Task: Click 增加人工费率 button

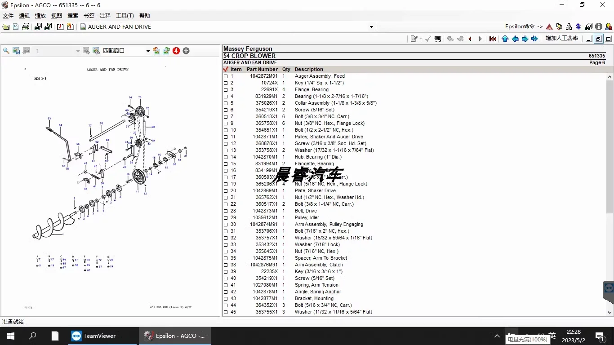Action: pyautogui.click(x=562, y=39)
